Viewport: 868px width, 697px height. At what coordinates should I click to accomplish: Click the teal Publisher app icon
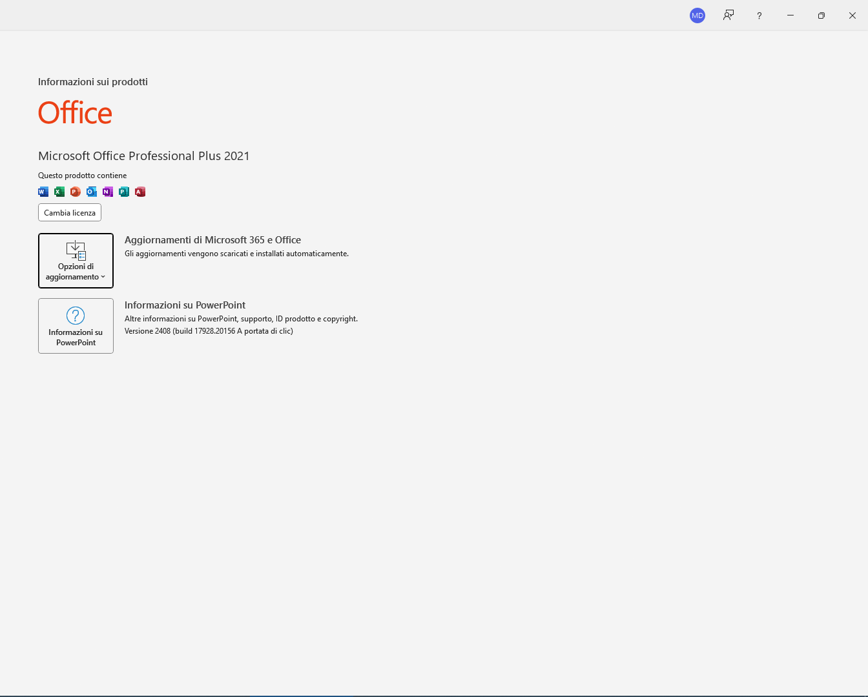point(124,192)
